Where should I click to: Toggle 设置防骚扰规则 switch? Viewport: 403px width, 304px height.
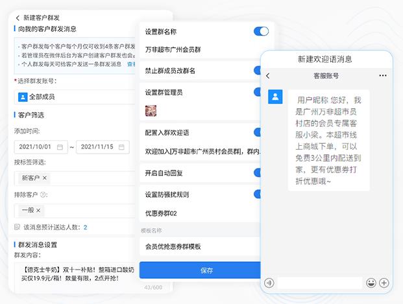click(x=257, y=194)
